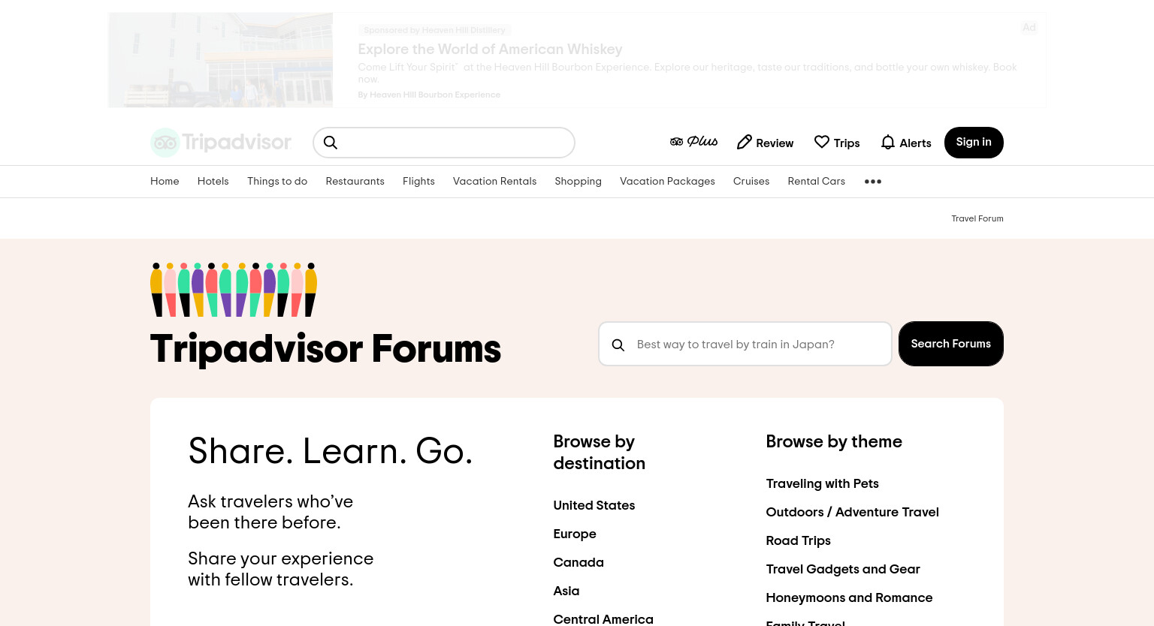
Task: Open Outdoors / Adventure Travel theme
Action: [x=853, y=513]
